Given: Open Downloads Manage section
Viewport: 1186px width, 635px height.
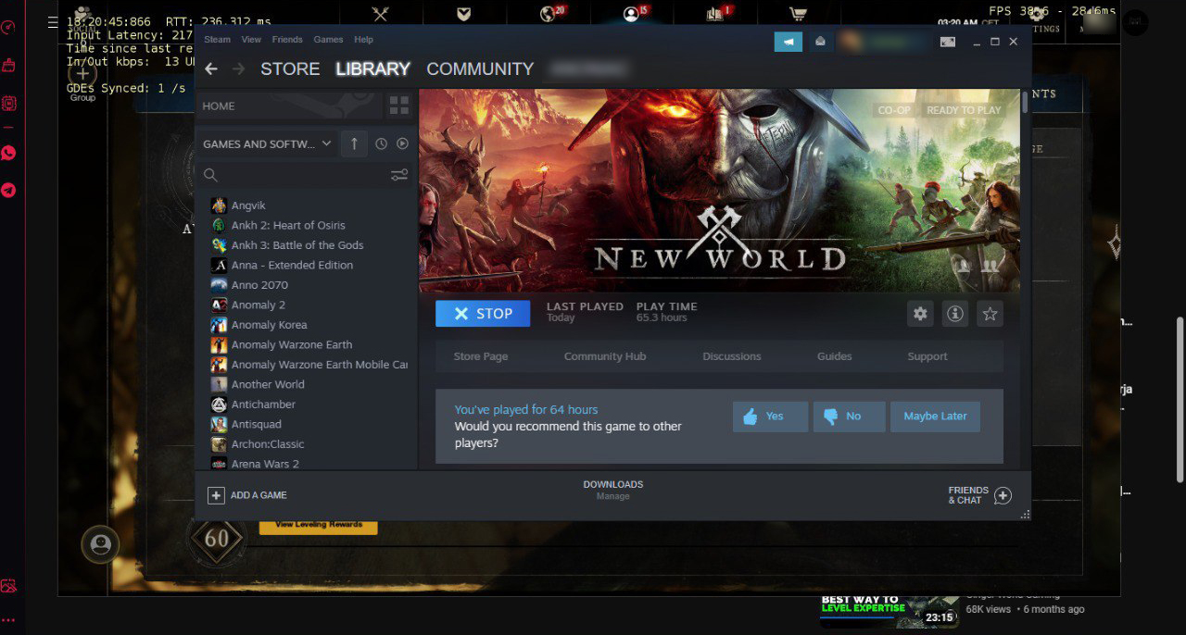Looking at the screenshot, I should (x=612, y=490).
